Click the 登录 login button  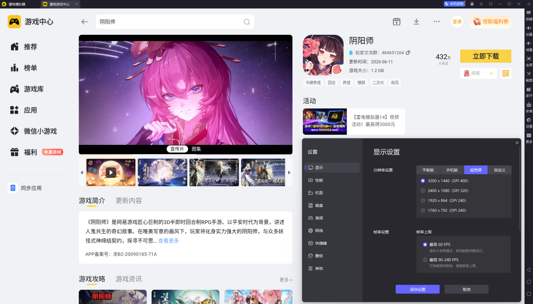(457, 22)
